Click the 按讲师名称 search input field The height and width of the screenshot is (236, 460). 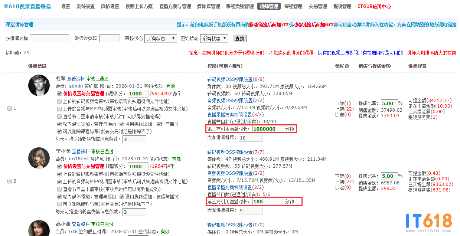click(x=49, y=39)
